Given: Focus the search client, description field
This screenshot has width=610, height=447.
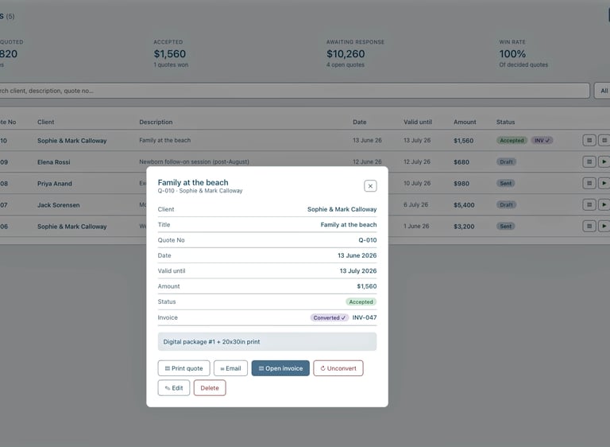Looking at the screenshot, I should click(294, 91).
